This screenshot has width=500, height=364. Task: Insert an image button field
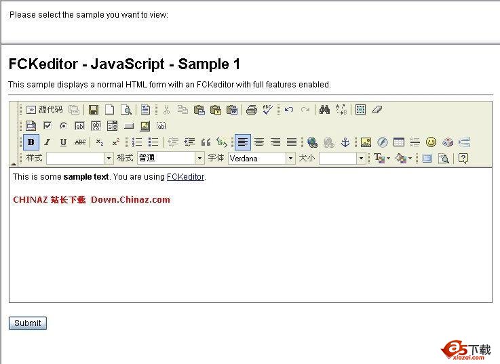pos(145,126)
